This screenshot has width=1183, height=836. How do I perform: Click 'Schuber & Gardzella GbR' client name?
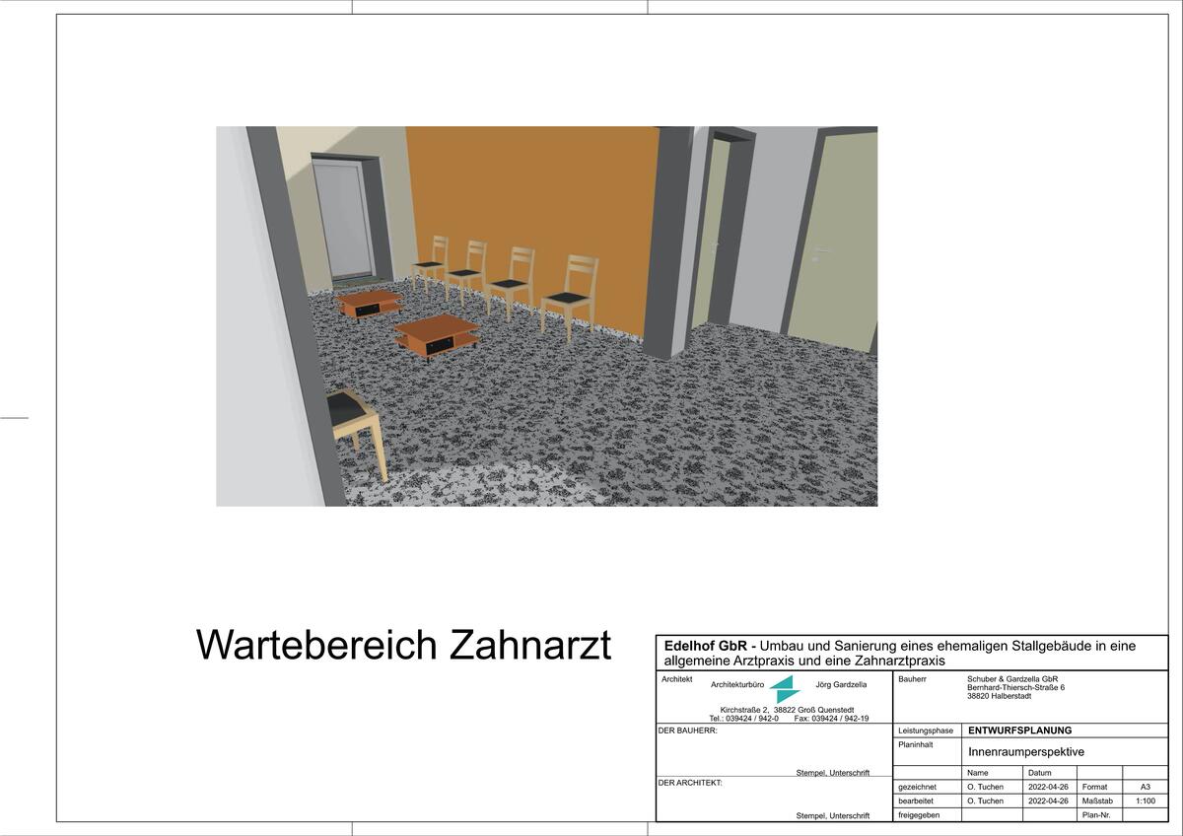1012,679
